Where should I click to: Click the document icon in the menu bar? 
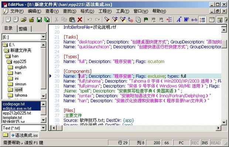pos(6,11)
